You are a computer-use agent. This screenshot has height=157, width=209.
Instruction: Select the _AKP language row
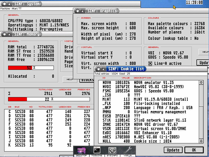[x=149, y=108]
